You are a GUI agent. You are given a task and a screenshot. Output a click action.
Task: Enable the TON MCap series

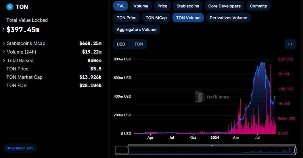[156, 18]
